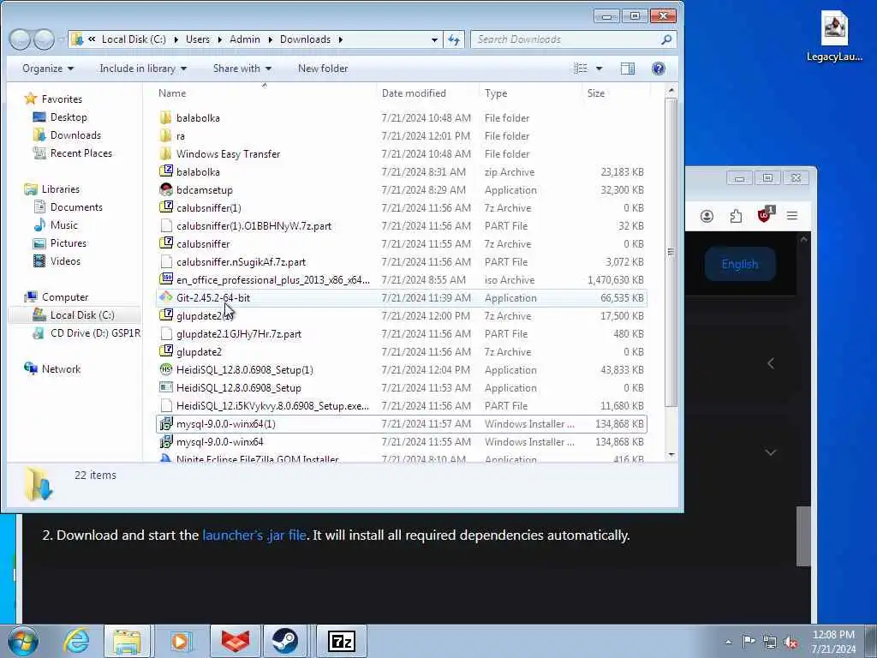Click the file list scrollbar thumb

click(x=671, y=253)
